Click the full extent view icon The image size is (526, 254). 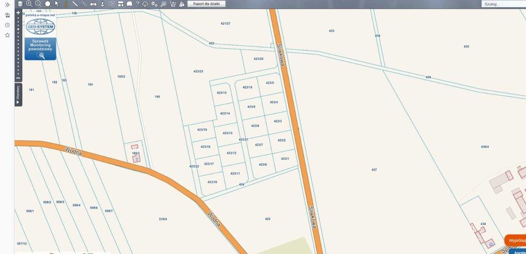click(47, 4)
